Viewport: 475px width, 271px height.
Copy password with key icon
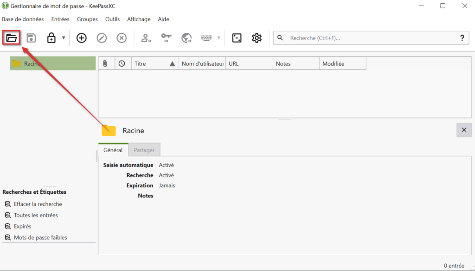[x=167, y=38]
